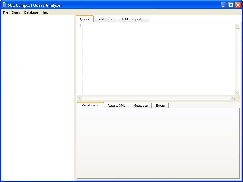This screenshot has height=182, width=243.
Task: Close the SQL Compact Query Analyzer window
Action: pos(238,5)
